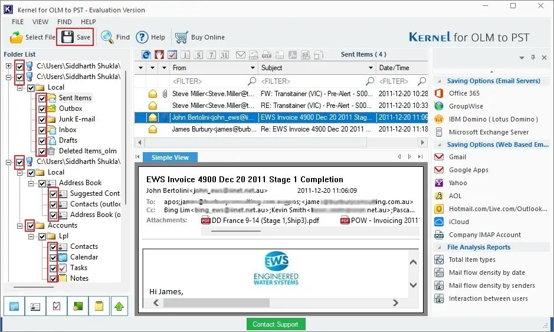Screen dimensions: 554x332
Task: Click the calendar checkmark icon in mail toolbar
Action: 172,55
